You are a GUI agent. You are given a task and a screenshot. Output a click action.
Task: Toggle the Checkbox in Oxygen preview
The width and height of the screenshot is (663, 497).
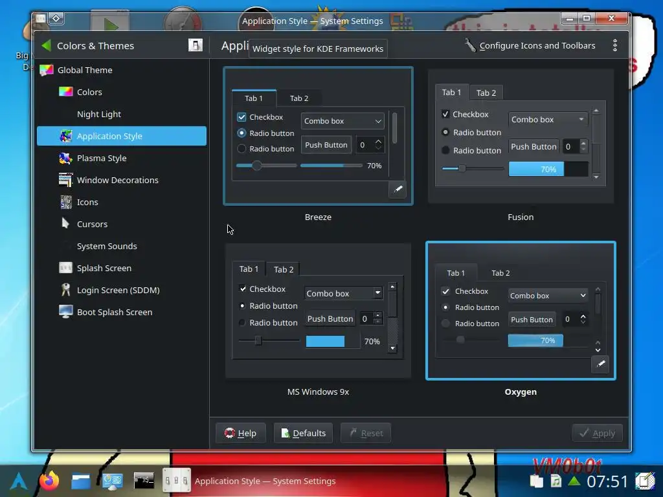(x=445, y=291)
